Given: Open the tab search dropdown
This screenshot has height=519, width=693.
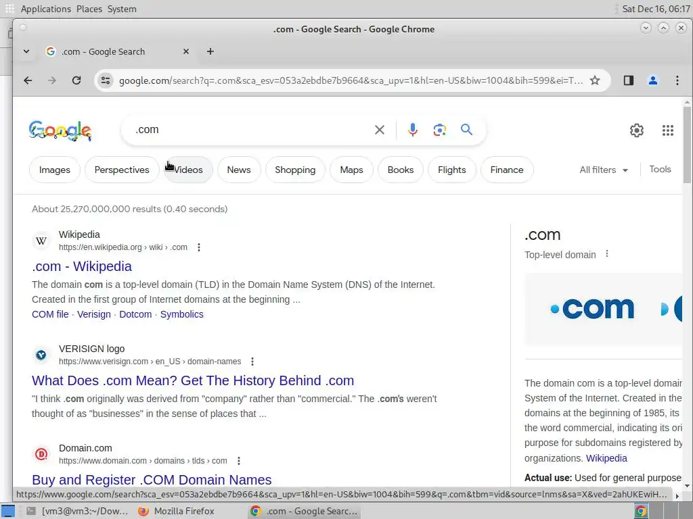Looking at the screenshot, I should pos(26,51).
